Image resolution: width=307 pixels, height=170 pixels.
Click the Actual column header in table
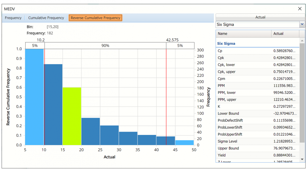coord(285,34)
